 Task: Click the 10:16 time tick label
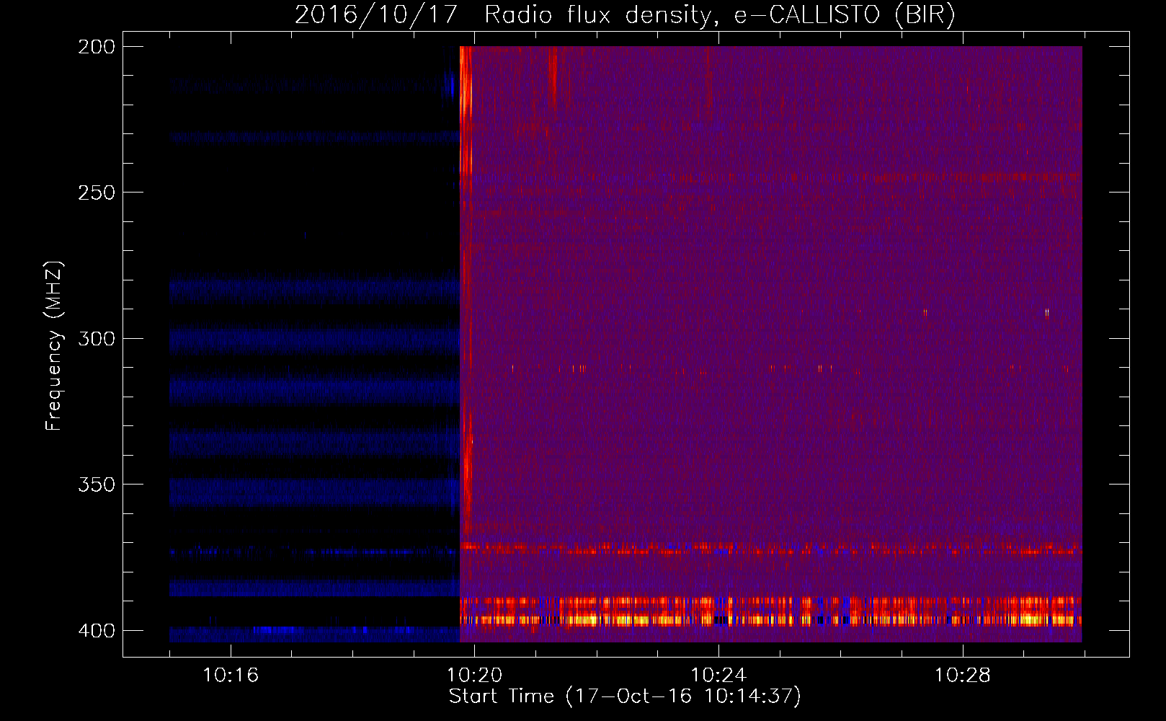pos(231,675)
